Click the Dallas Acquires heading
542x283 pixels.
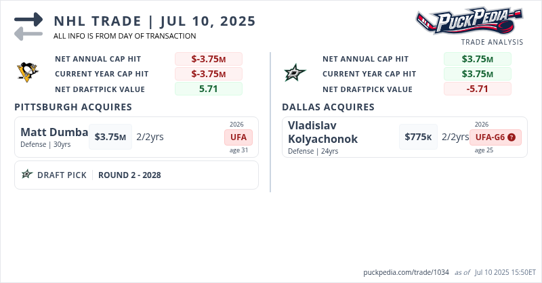point(328,107)
